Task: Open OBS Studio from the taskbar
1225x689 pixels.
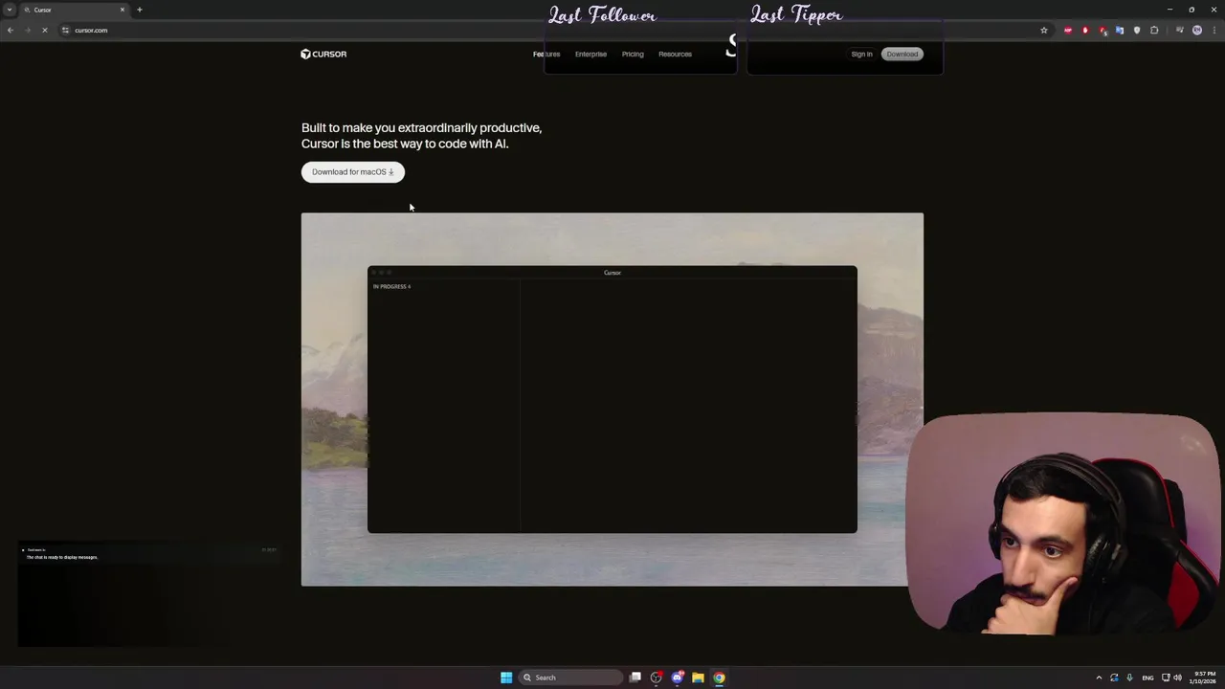Action: pyautogui.click(x=656, y=678)
